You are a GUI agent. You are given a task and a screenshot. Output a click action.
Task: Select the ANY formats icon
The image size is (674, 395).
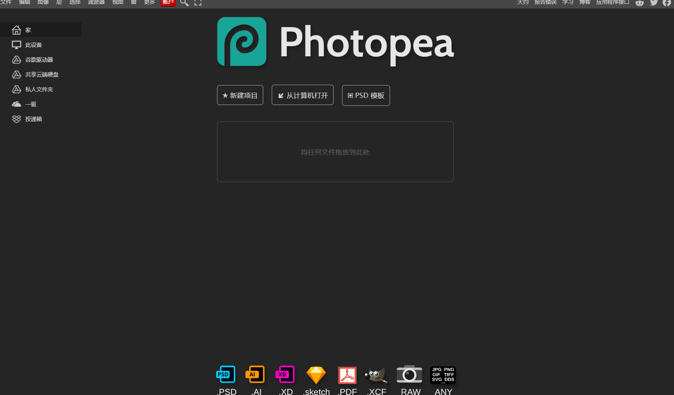click(443, 375)
